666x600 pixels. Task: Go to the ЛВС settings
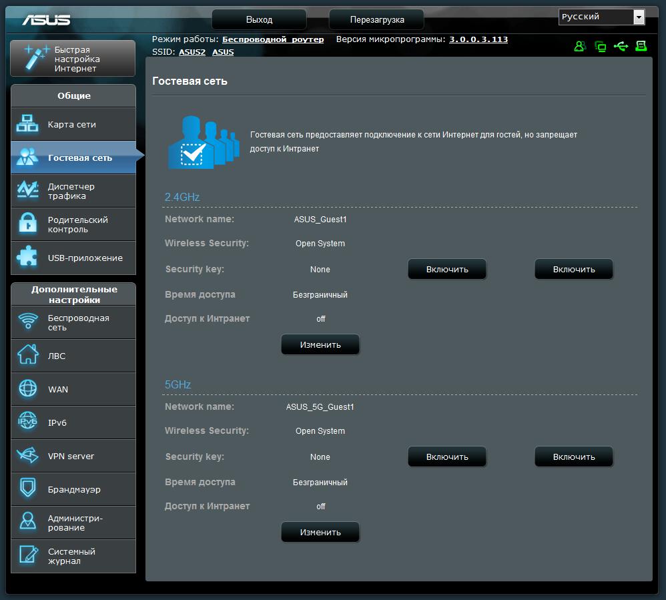(x=73, y=356)
